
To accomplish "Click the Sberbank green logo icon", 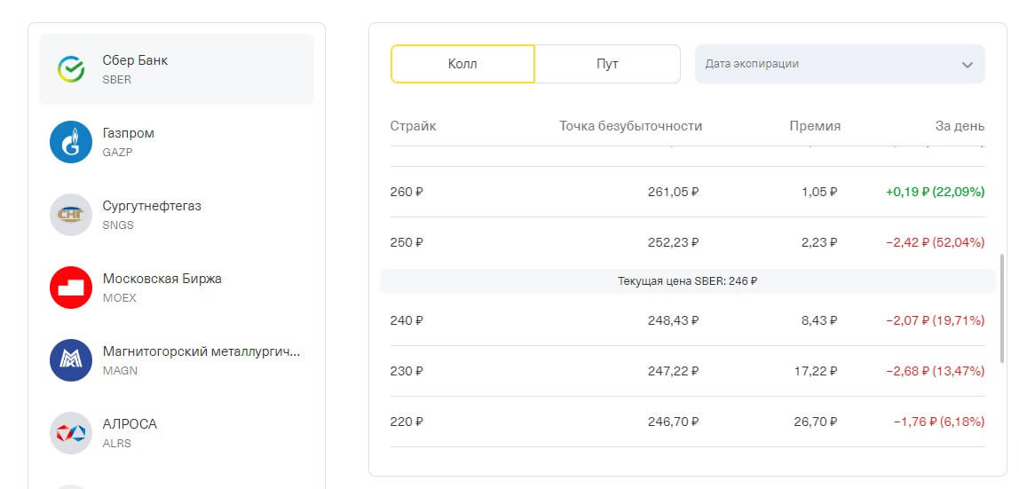I will coord(71,69).
